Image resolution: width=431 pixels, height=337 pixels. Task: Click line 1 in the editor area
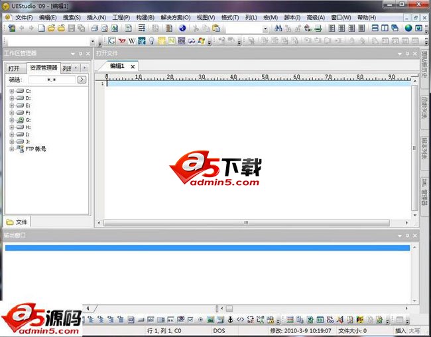coord(259,84)
